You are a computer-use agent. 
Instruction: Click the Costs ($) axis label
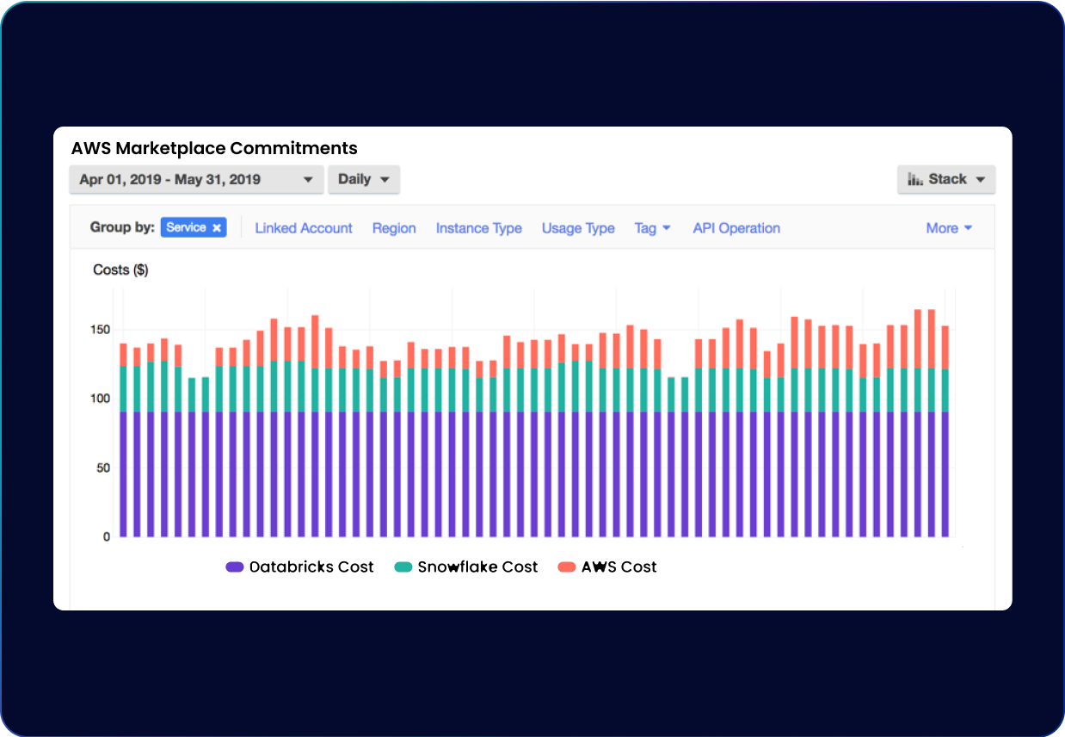(x=120, y=270)
